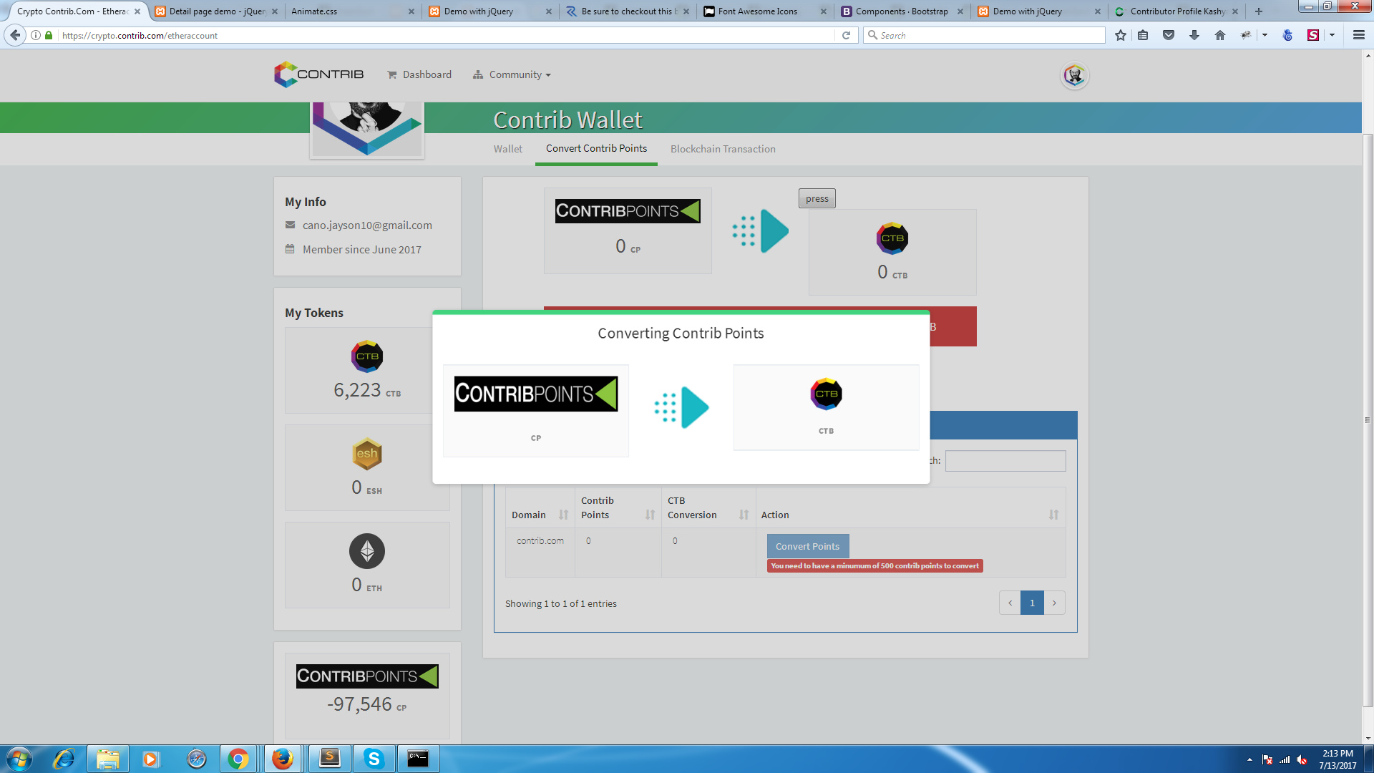
Task: Switch to the Contributor Profile Kashy tab
Action: tap(1177, 11)
